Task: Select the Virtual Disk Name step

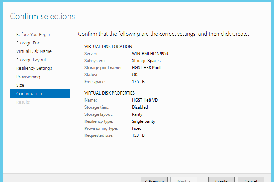Action: coord(34,51)
